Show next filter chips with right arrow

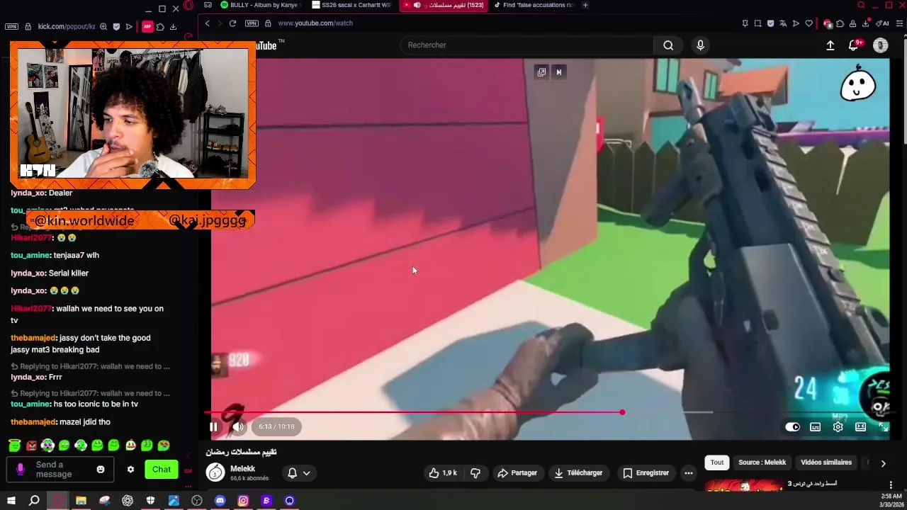(x=883, y=463)
